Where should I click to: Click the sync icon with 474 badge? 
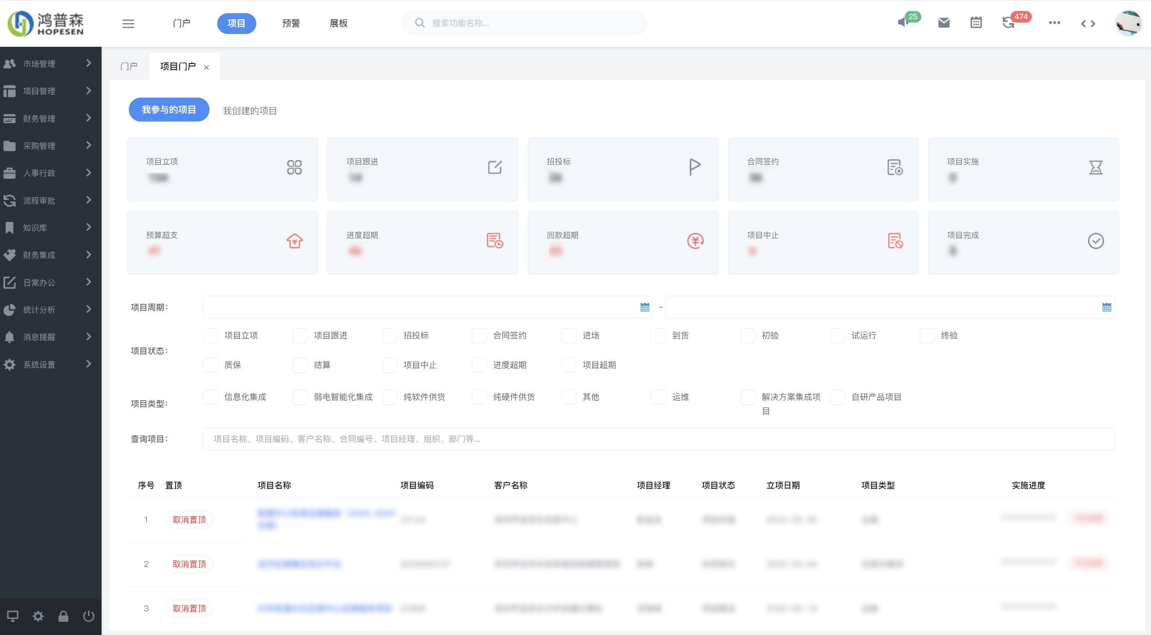[x=1008, y=23]
